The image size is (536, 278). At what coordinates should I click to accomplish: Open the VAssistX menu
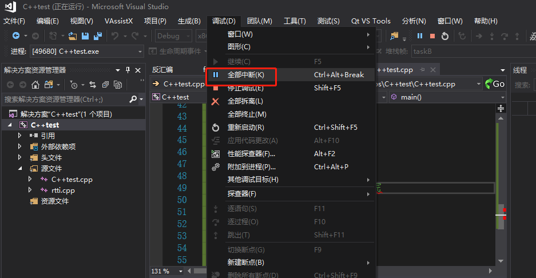click(x=118, y=21)
